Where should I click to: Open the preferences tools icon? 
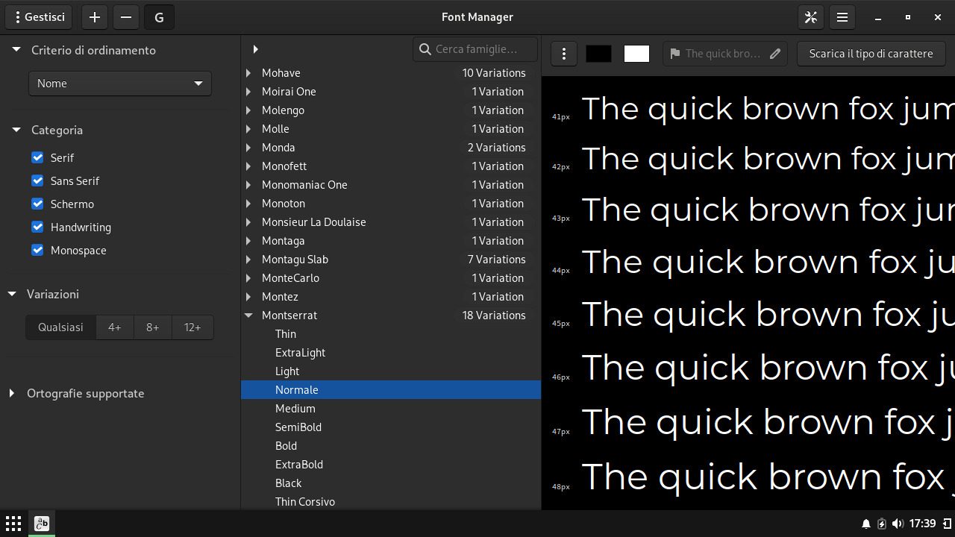coord(811,17)
